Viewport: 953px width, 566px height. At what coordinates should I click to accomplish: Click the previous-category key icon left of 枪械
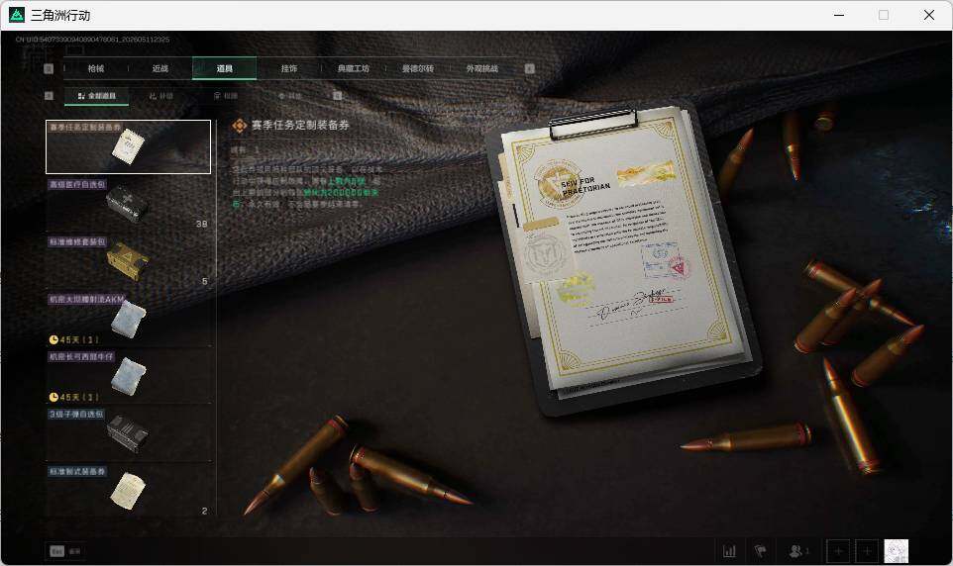pos(50,68)
